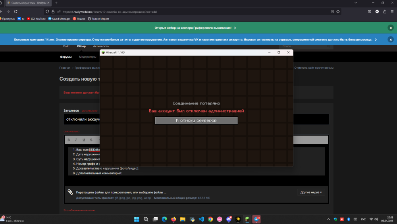
Task: Open site permissions icon in address bar
Action: click(x=59, y=12)
